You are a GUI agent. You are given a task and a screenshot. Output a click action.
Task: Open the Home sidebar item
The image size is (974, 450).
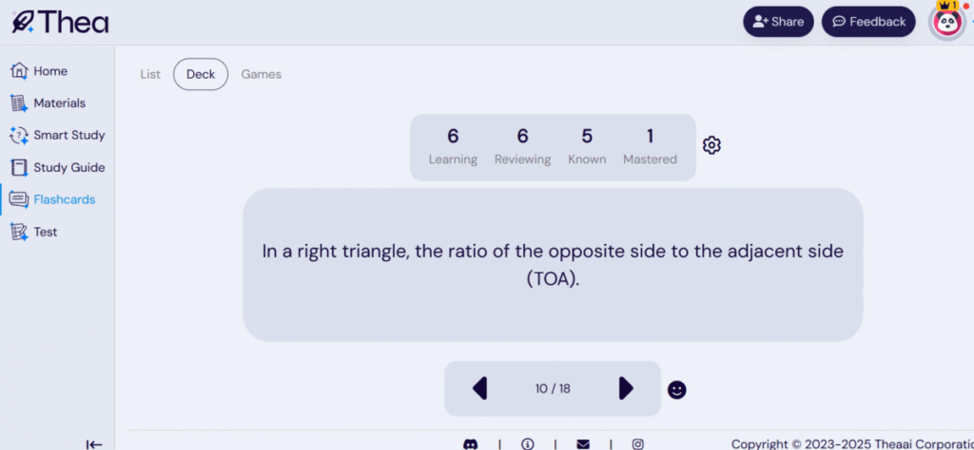[39, 70]
